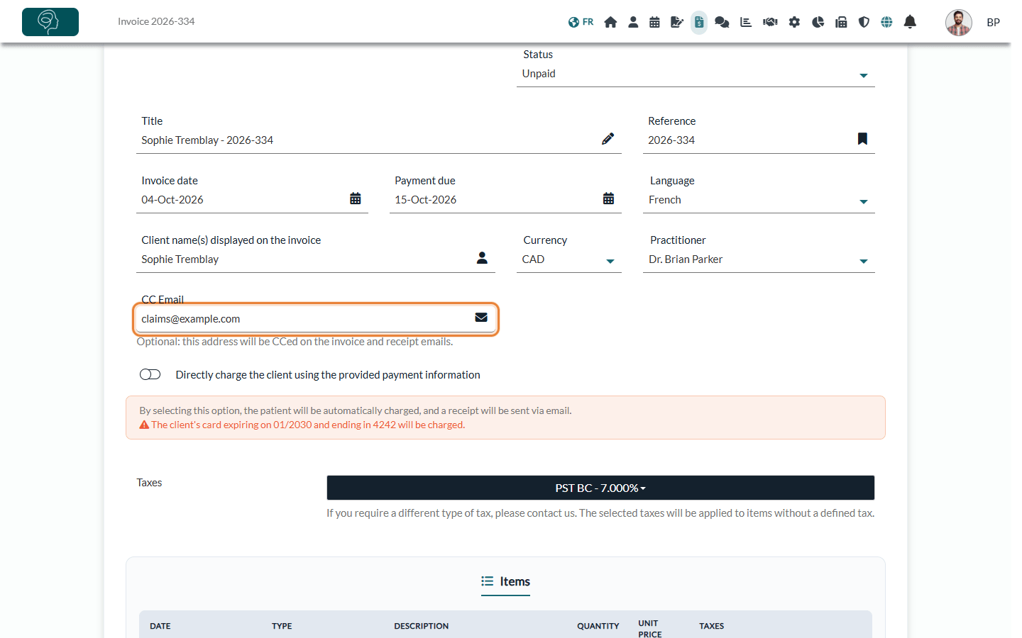Expand the Currency dropdown showing CAD
The height and width of the screenshot is (638, 1022).
(569, 259)
